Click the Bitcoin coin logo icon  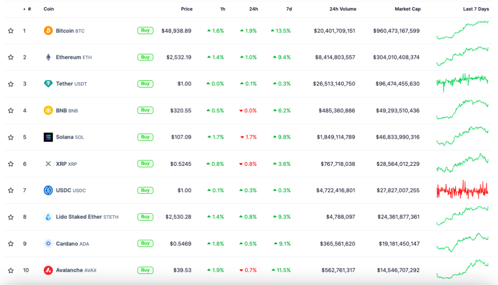point(48,31)
